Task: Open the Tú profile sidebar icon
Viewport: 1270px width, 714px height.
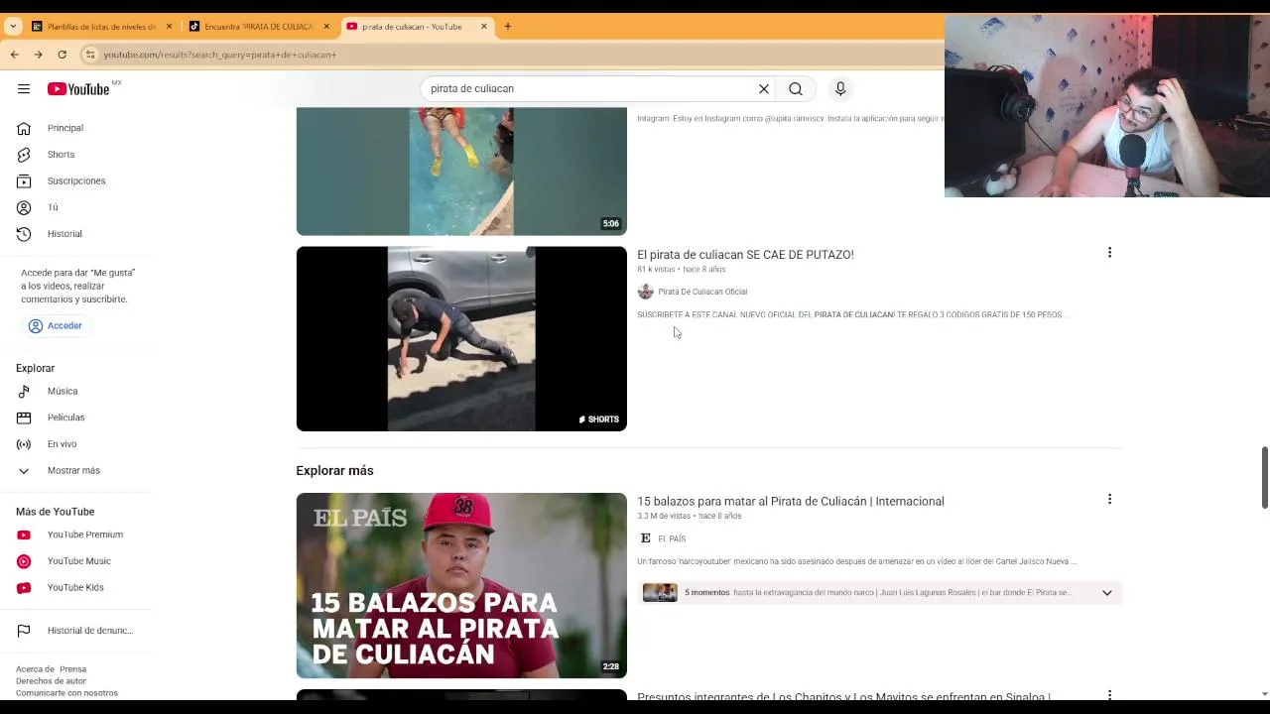Action: pos(24,207)
